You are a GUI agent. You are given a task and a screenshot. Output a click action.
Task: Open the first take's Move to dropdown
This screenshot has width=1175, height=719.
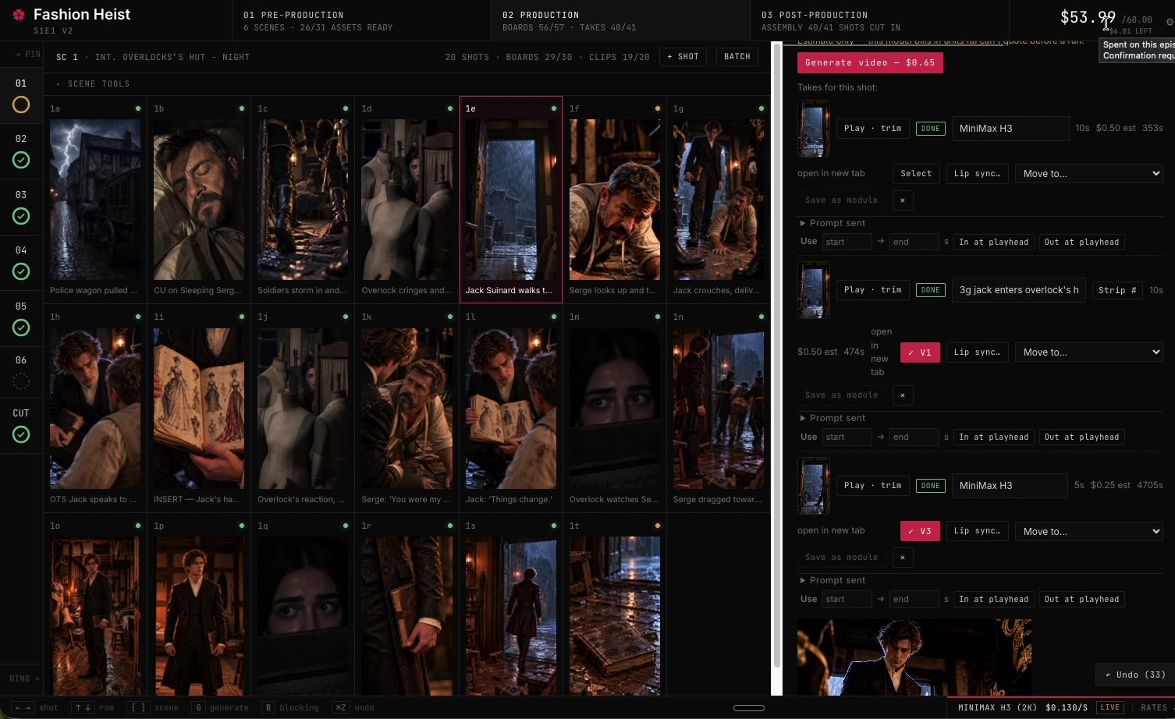(1088, 174)
